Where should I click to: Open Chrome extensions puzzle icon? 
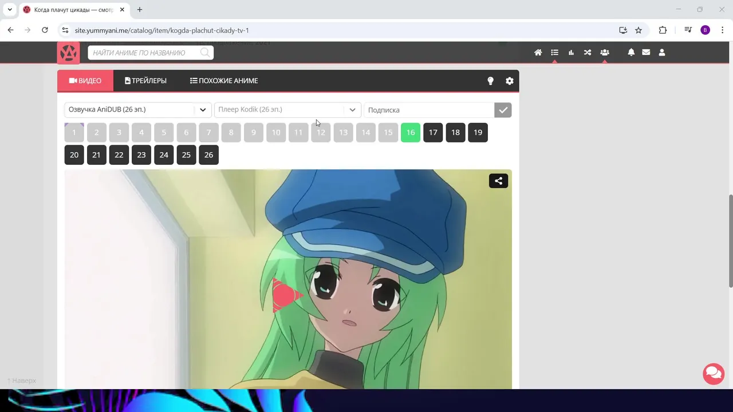[x=663, y=30]
